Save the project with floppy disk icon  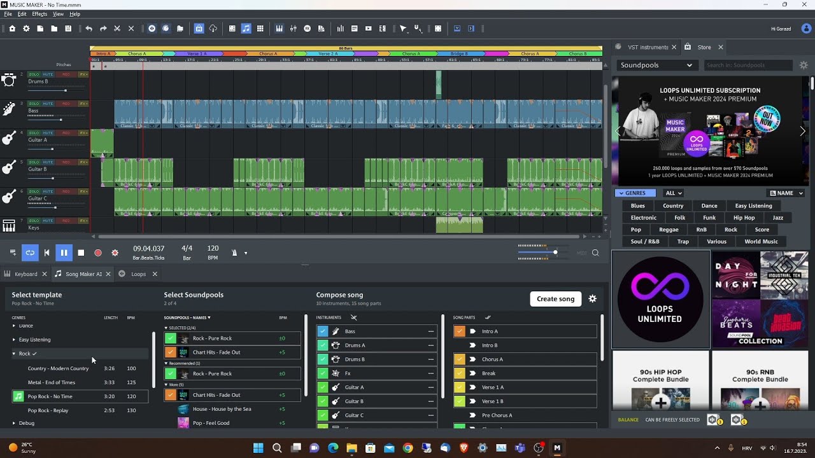(x=68, y=29)
